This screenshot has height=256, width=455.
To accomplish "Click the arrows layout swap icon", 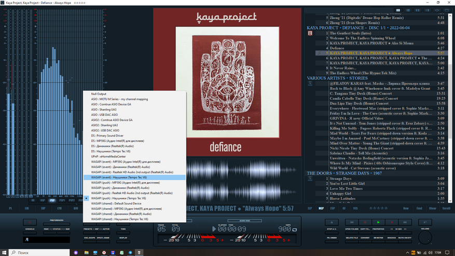I will [437, 10].
